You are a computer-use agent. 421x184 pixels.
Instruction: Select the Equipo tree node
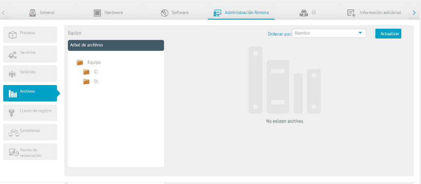click(x=94, y=62)
